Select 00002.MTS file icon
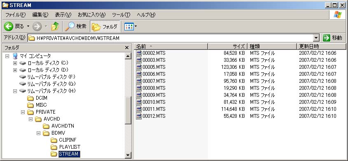Screen dimensions: 348x161 [139, 53]
